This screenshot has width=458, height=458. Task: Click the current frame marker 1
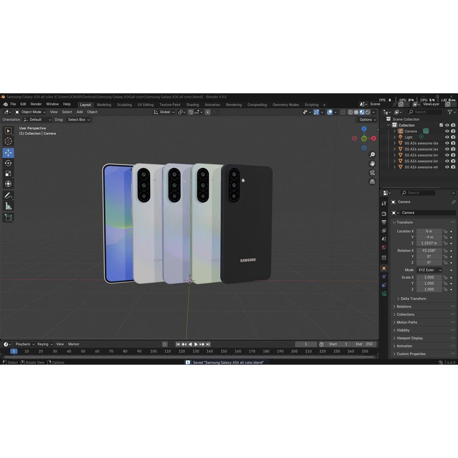click(x=14, y=352)
